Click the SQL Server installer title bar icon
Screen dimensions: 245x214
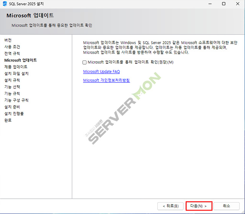pos(5,3)
